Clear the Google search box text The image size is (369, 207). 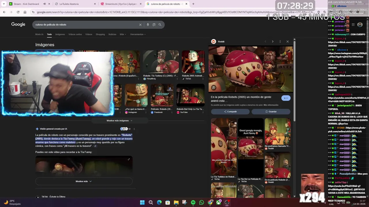[x=140, y=25]
